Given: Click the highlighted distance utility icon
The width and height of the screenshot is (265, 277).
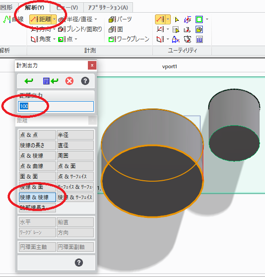Looking at the screenshot, I should click(160, 19).
